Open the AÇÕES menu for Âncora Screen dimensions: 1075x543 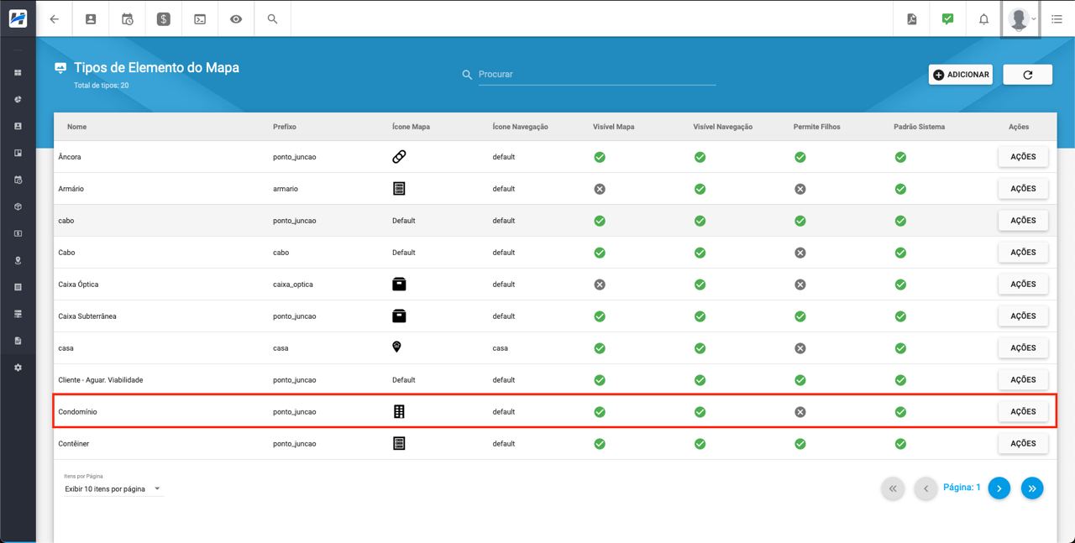pyautogui.click(x=1023, y=157)
